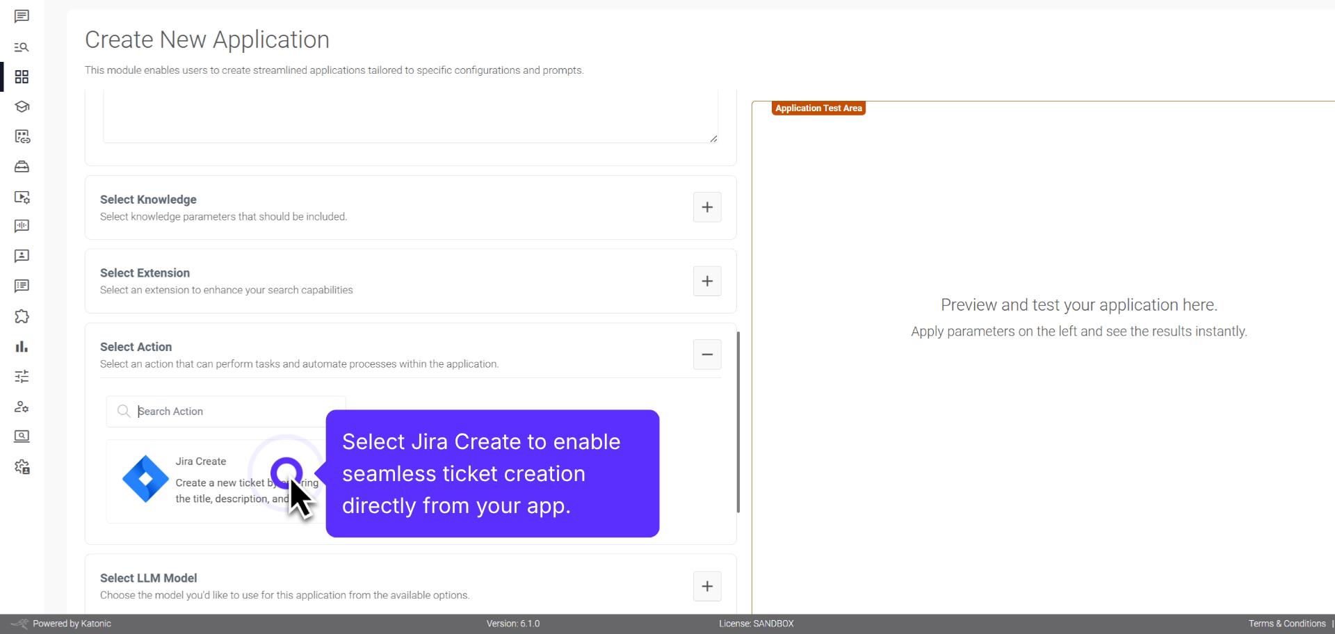
Task: Open the toolbox section in sidebar
Action: click(22, 167)
